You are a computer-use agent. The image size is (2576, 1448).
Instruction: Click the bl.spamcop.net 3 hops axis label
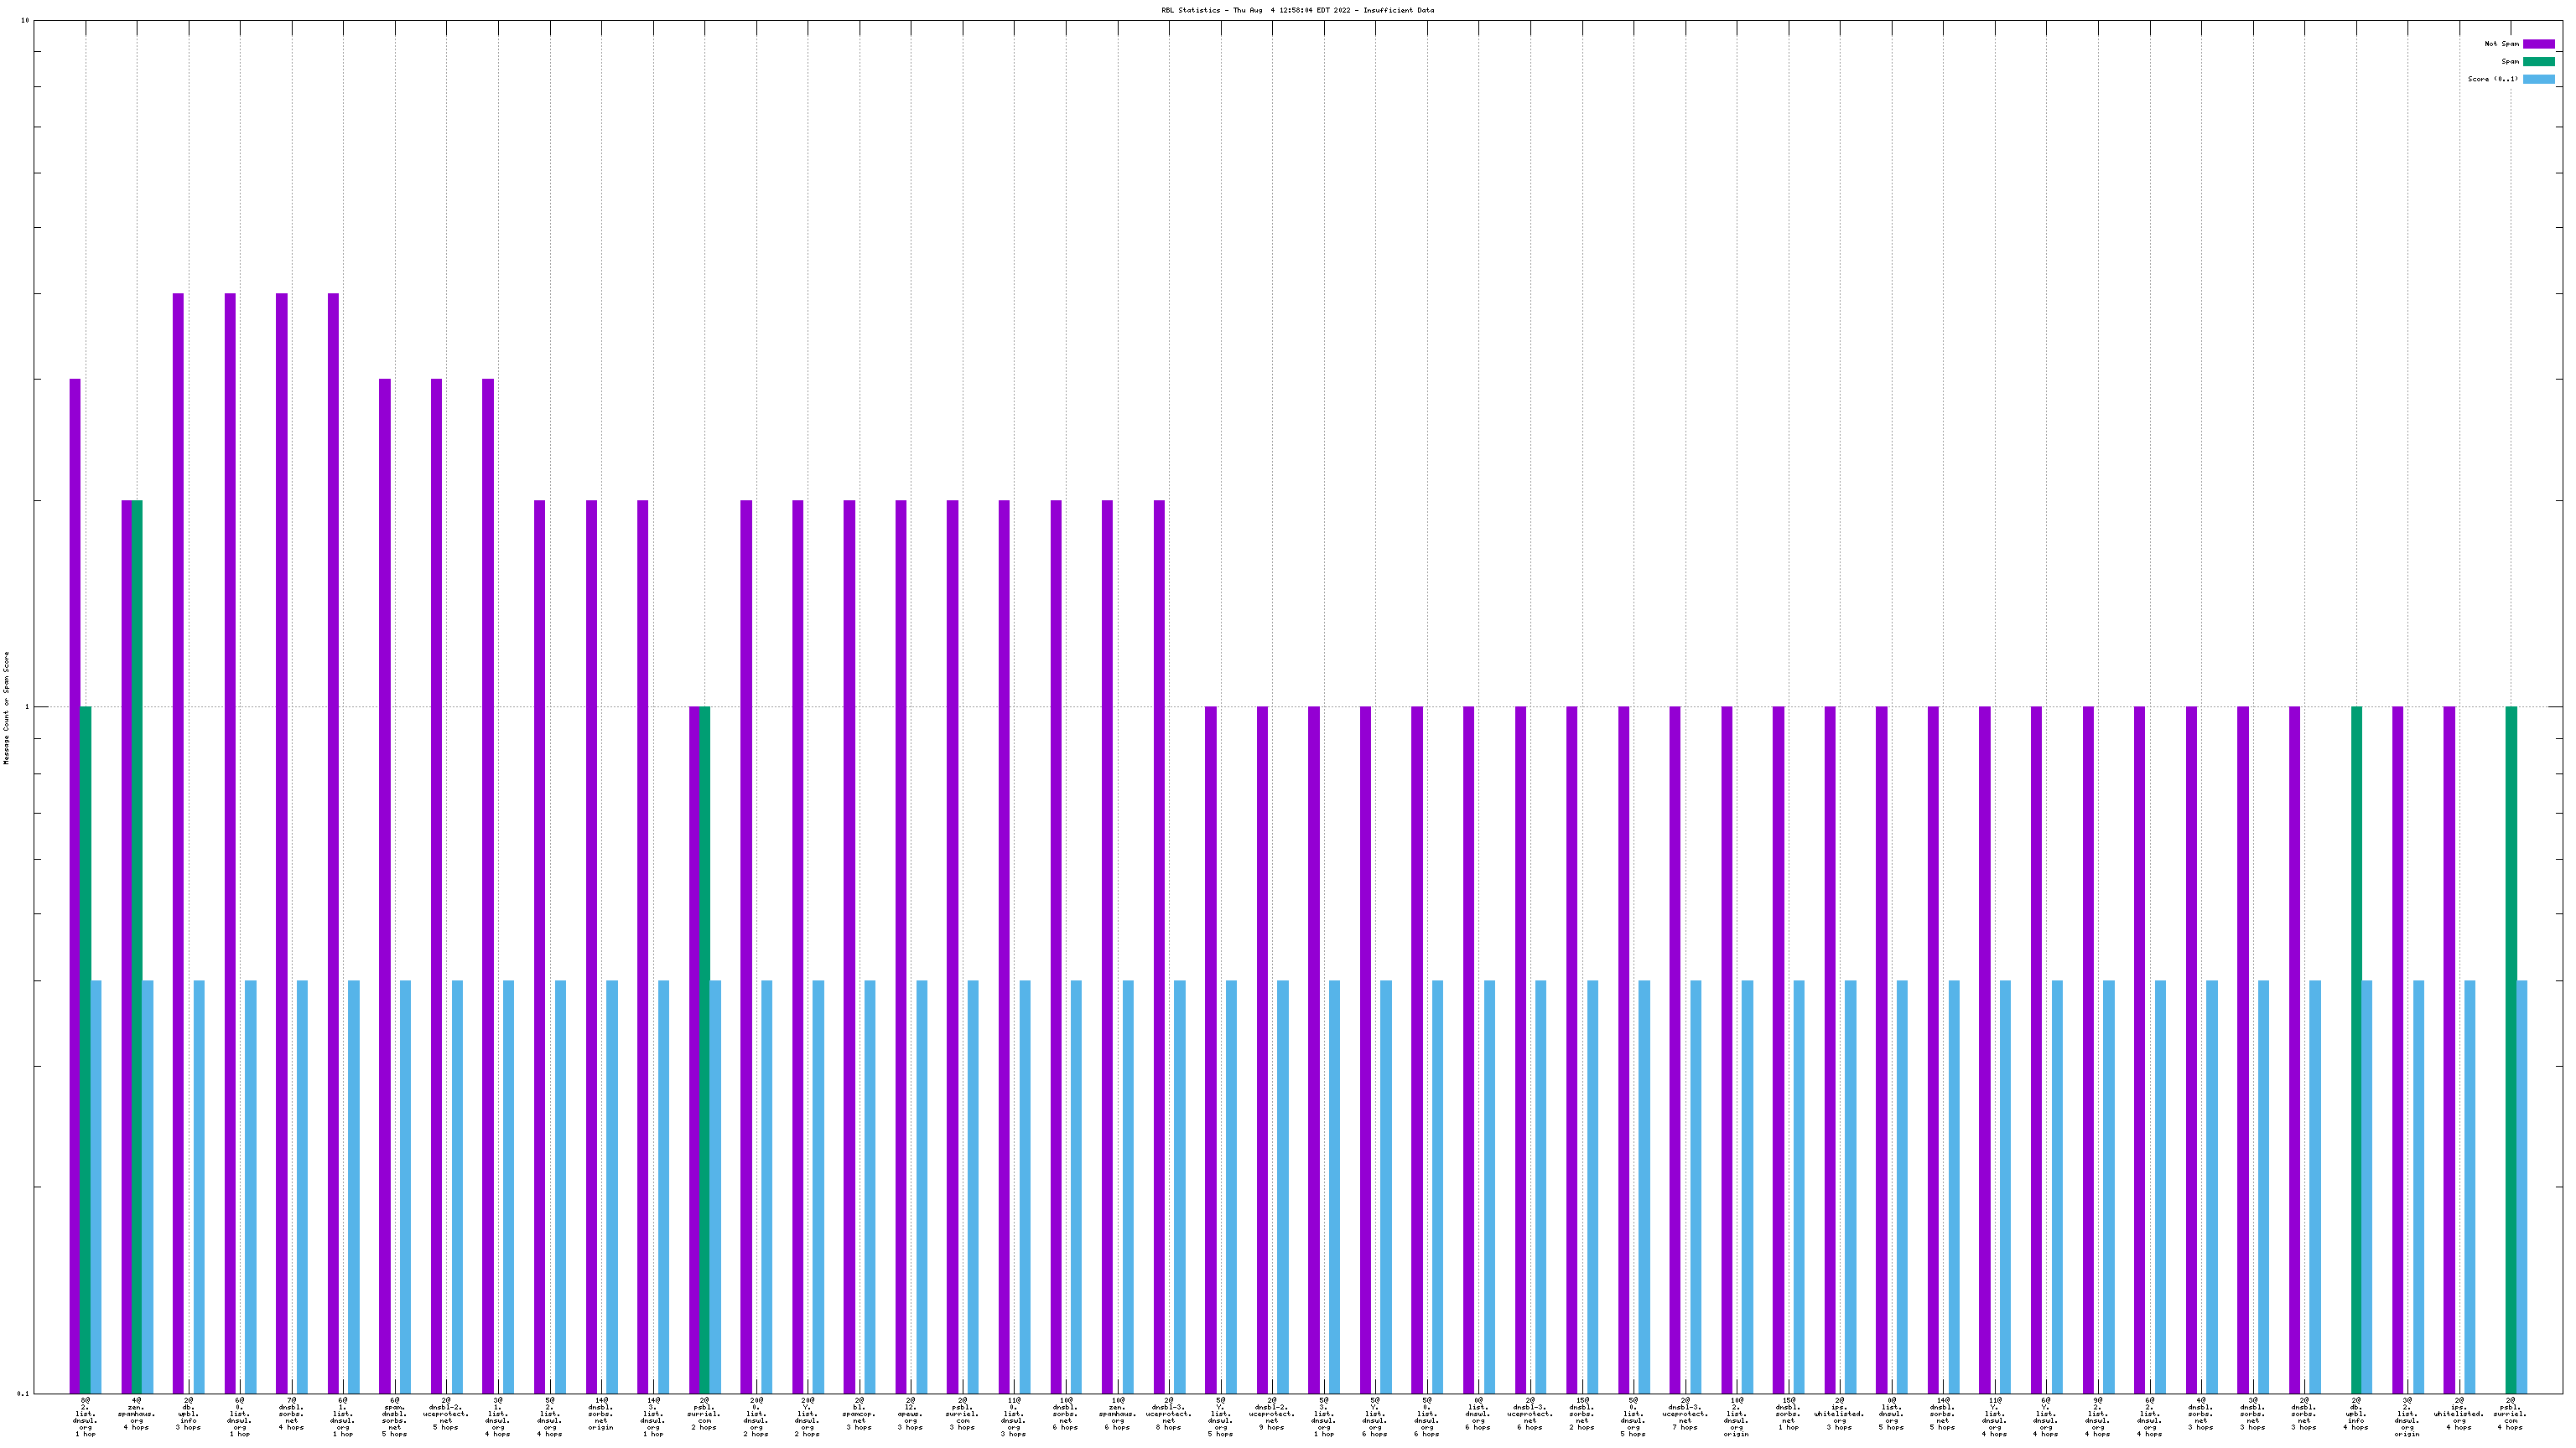(859, 1414)
